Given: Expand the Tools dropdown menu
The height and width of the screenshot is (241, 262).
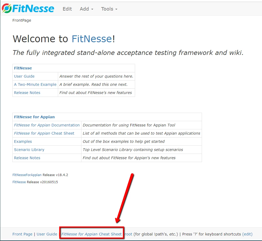Looking at the screenshot, I should (109, 9).
